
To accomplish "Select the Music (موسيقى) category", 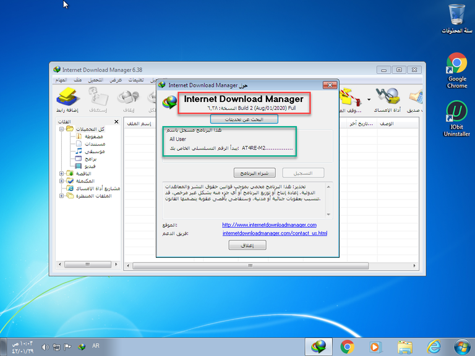I will click(90, 151).
